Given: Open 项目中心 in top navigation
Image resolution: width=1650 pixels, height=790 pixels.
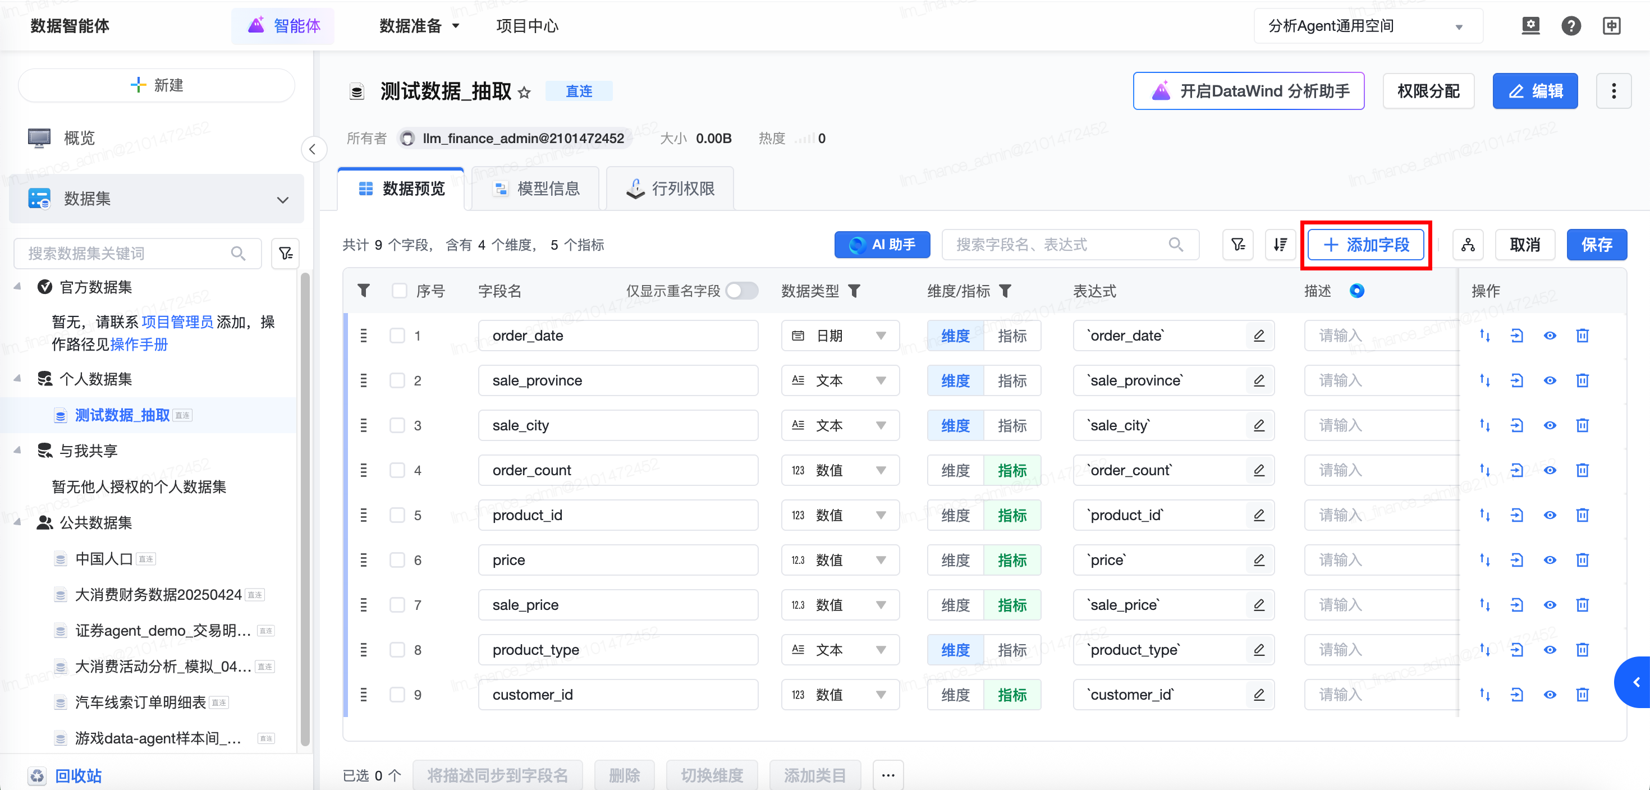Looking at the screenshot, I should coord(526,26).
